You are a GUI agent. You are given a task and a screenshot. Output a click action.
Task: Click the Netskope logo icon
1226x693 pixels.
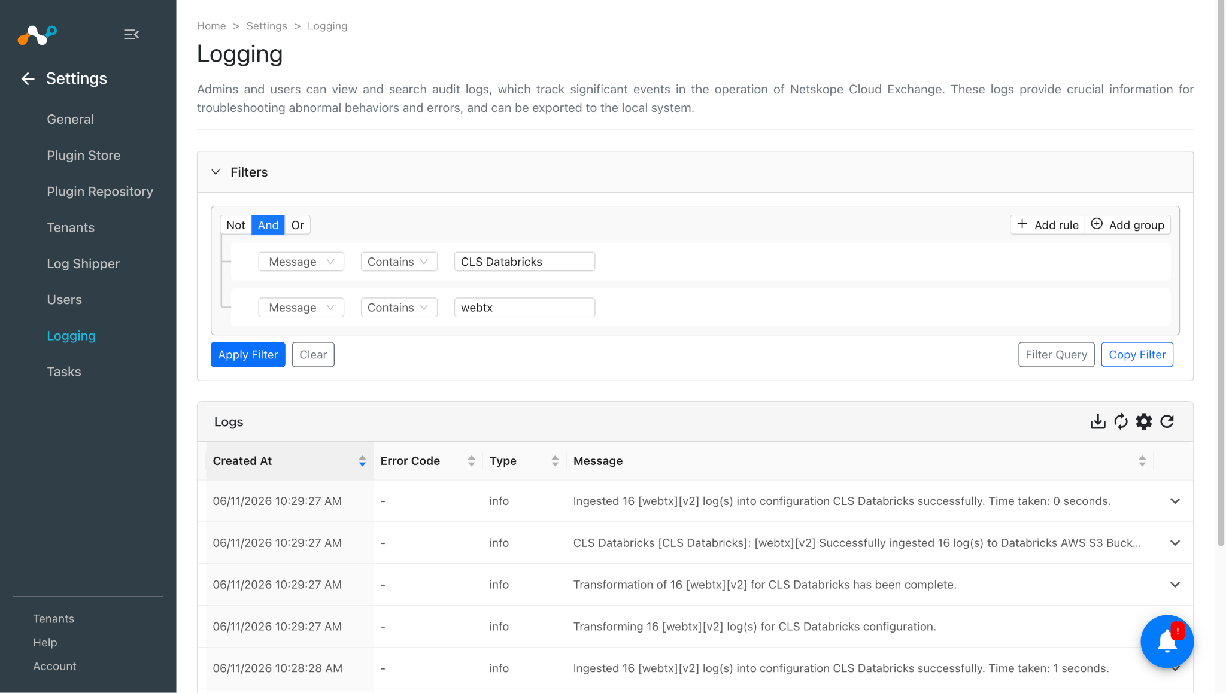[x=37, y=35]
